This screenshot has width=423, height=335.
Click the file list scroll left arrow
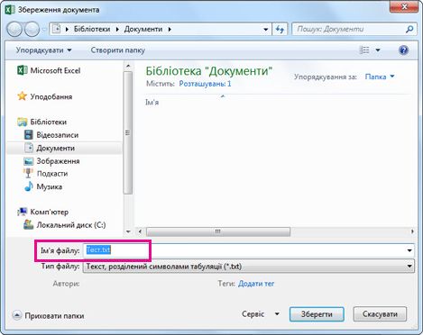tap(140, 231)
